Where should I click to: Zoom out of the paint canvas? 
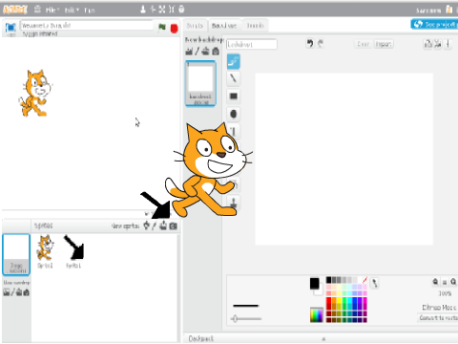pos(435,282)
